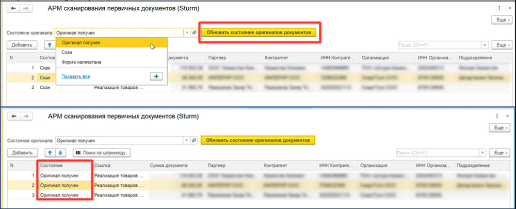Click Обновить состояние оригиналов документов in top window
The width and height of the screenshot is (516, 209).
pos(259,33)
